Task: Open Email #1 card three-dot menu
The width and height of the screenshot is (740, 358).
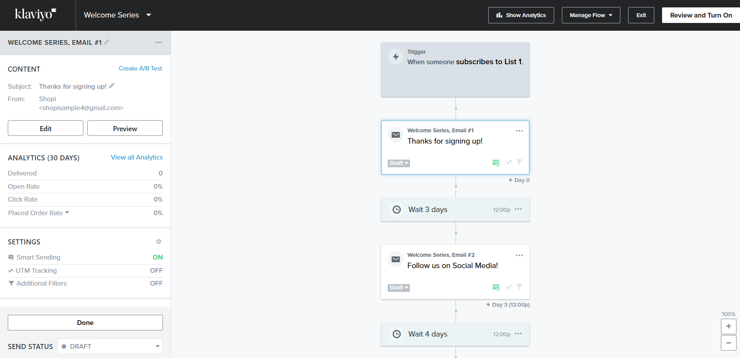Action: (519, 131)
